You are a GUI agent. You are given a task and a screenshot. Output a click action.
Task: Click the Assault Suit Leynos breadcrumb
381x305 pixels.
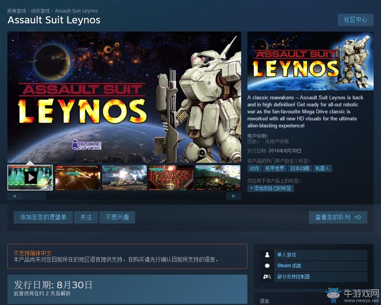point(76,11)
